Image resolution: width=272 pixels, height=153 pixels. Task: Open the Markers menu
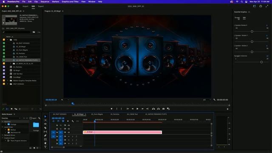[x=56, y=2]
